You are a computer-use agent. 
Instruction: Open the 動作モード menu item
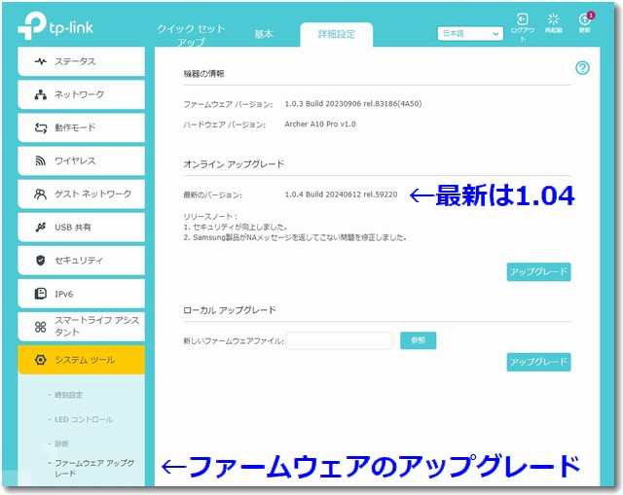point(81,127)
